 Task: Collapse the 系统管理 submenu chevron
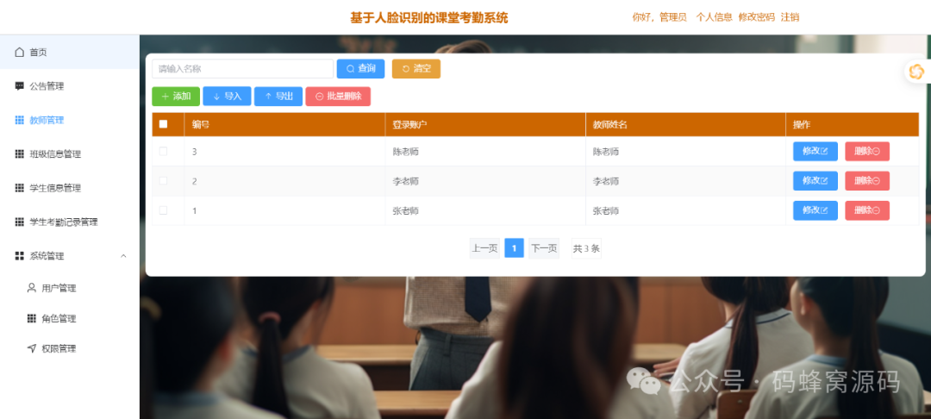click(x=123, y=256)
